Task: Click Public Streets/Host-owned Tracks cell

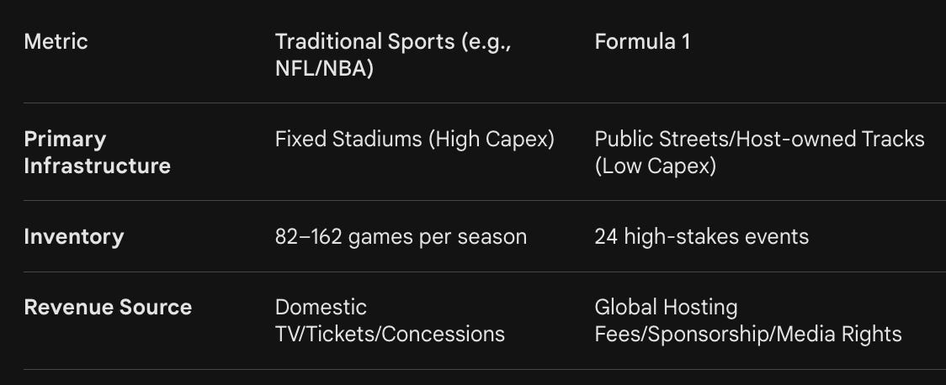Action: pyautogui.click(x=759, y=152)
